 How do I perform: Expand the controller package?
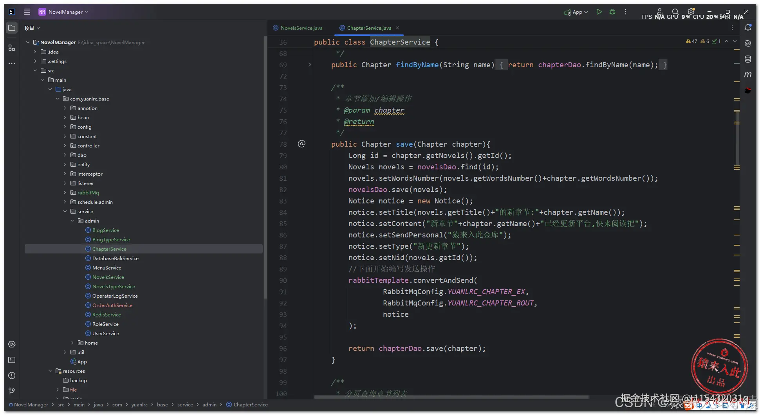(x=65, y=146)
